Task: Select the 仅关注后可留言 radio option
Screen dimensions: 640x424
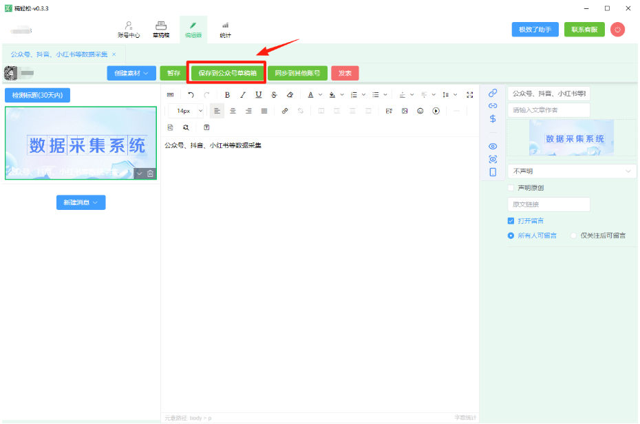Action: point(573,235)
